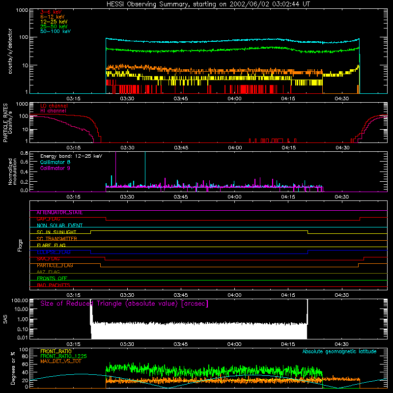Select the 25-50 keV legend label
This screenshot has height=393, width=393.
[x=54, y=27]
